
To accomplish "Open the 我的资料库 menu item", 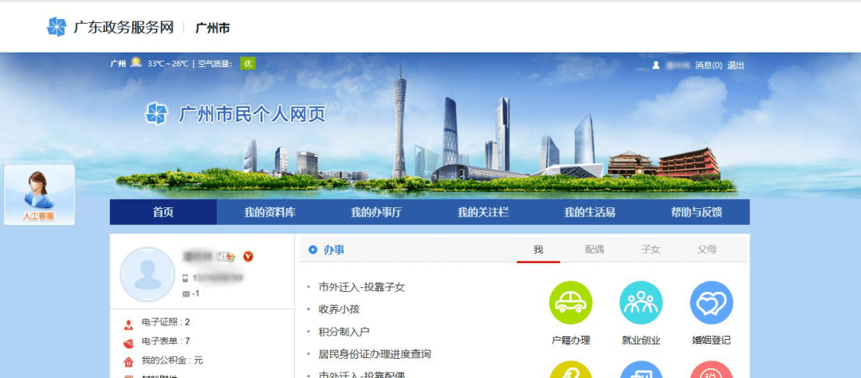I will (269, 212).
